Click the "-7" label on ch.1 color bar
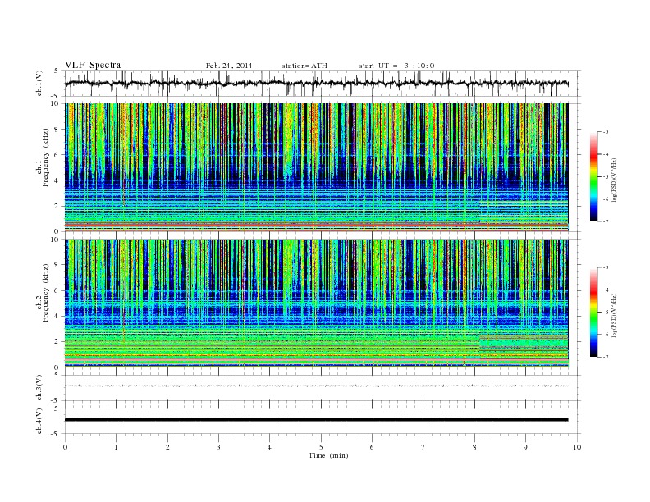The image size is (650, 502). (x=606, y=221)
